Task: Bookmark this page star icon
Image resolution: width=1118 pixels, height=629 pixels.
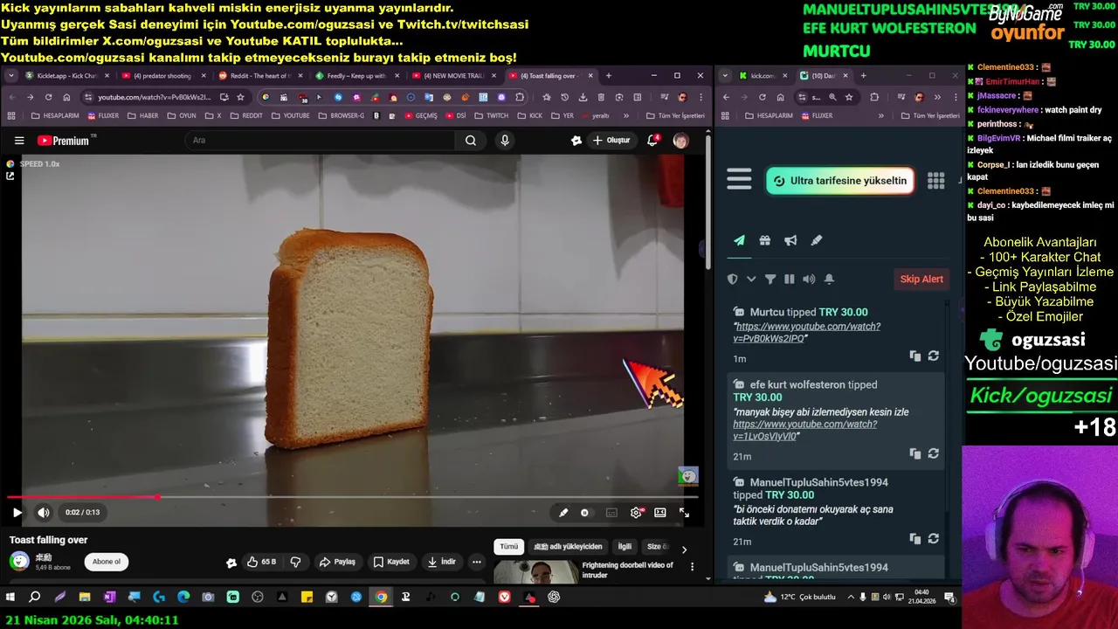Action: (x=240, y=97)
